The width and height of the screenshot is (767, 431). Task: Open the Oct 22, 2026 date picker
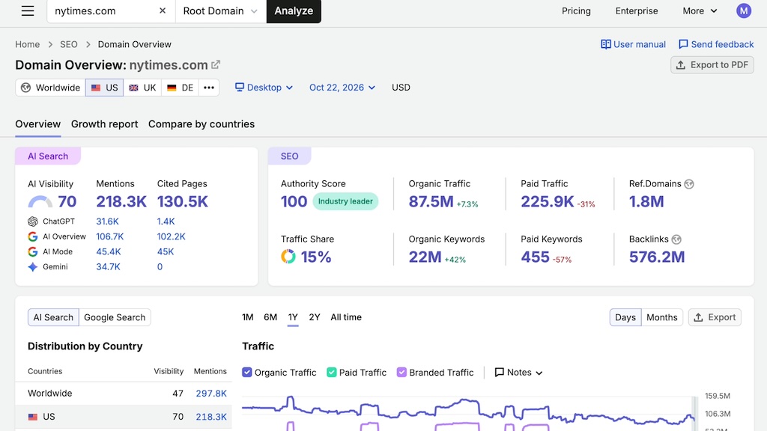pos(342,88)
